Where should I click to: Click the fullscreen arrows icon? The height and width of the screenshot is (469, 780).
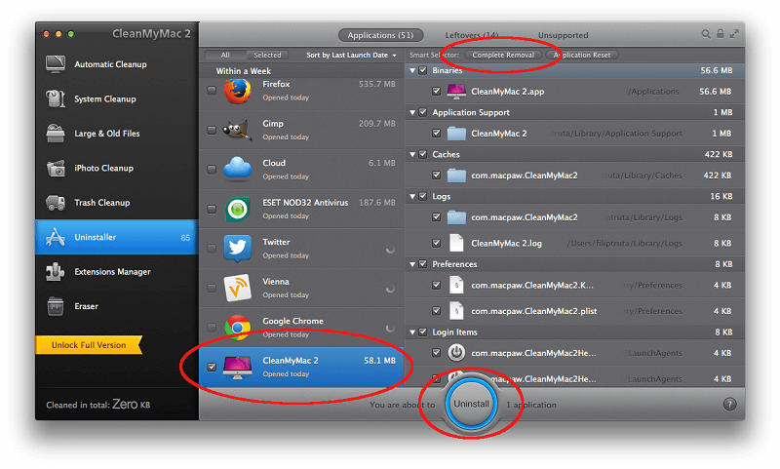click(x=734, y=34)
